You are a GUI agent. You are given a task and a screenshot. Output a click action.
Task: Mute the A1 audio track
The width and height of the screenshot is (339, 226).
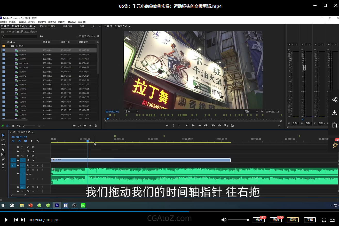coord(33,165)
